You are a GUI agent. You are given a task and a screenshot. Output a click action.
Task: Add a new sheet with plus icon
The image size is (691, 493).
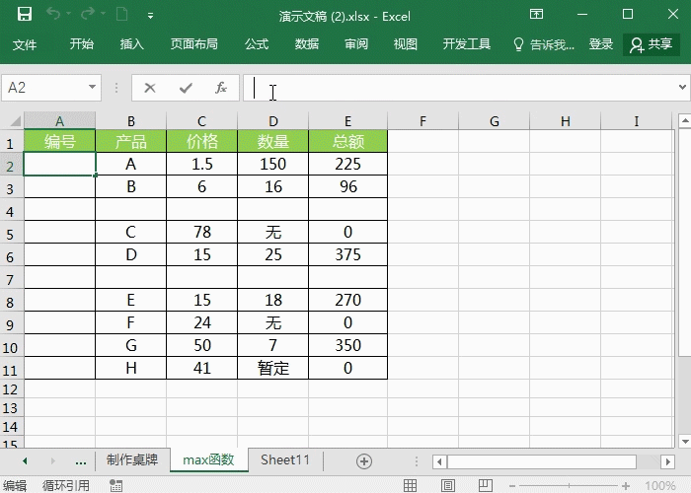click(x=363, y=460)
